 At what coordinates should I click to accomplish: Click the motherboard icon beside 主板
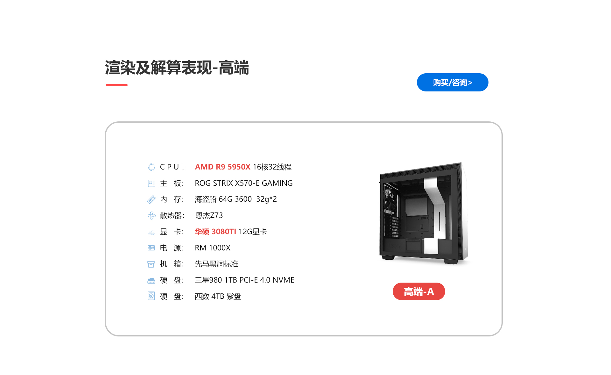coord(151,183)
